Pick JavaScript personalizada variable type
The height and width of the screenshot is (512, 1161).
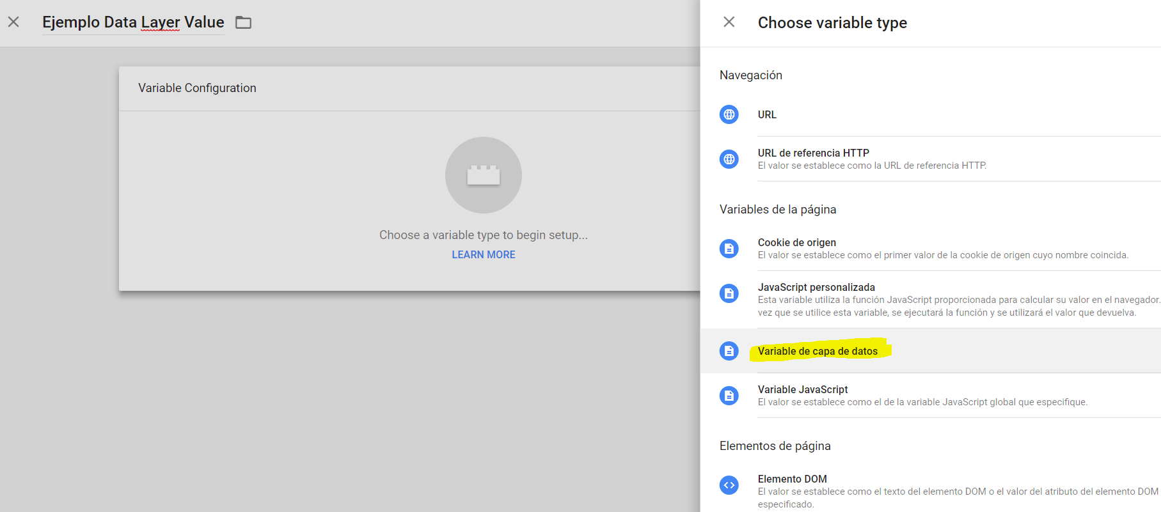tap(931, 300)
